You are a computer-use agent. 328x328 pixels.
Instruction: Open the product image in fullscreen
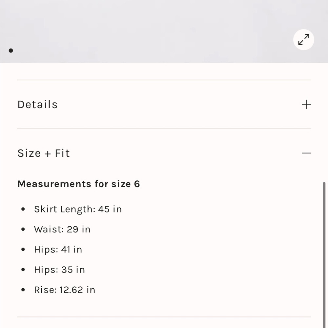303,40
